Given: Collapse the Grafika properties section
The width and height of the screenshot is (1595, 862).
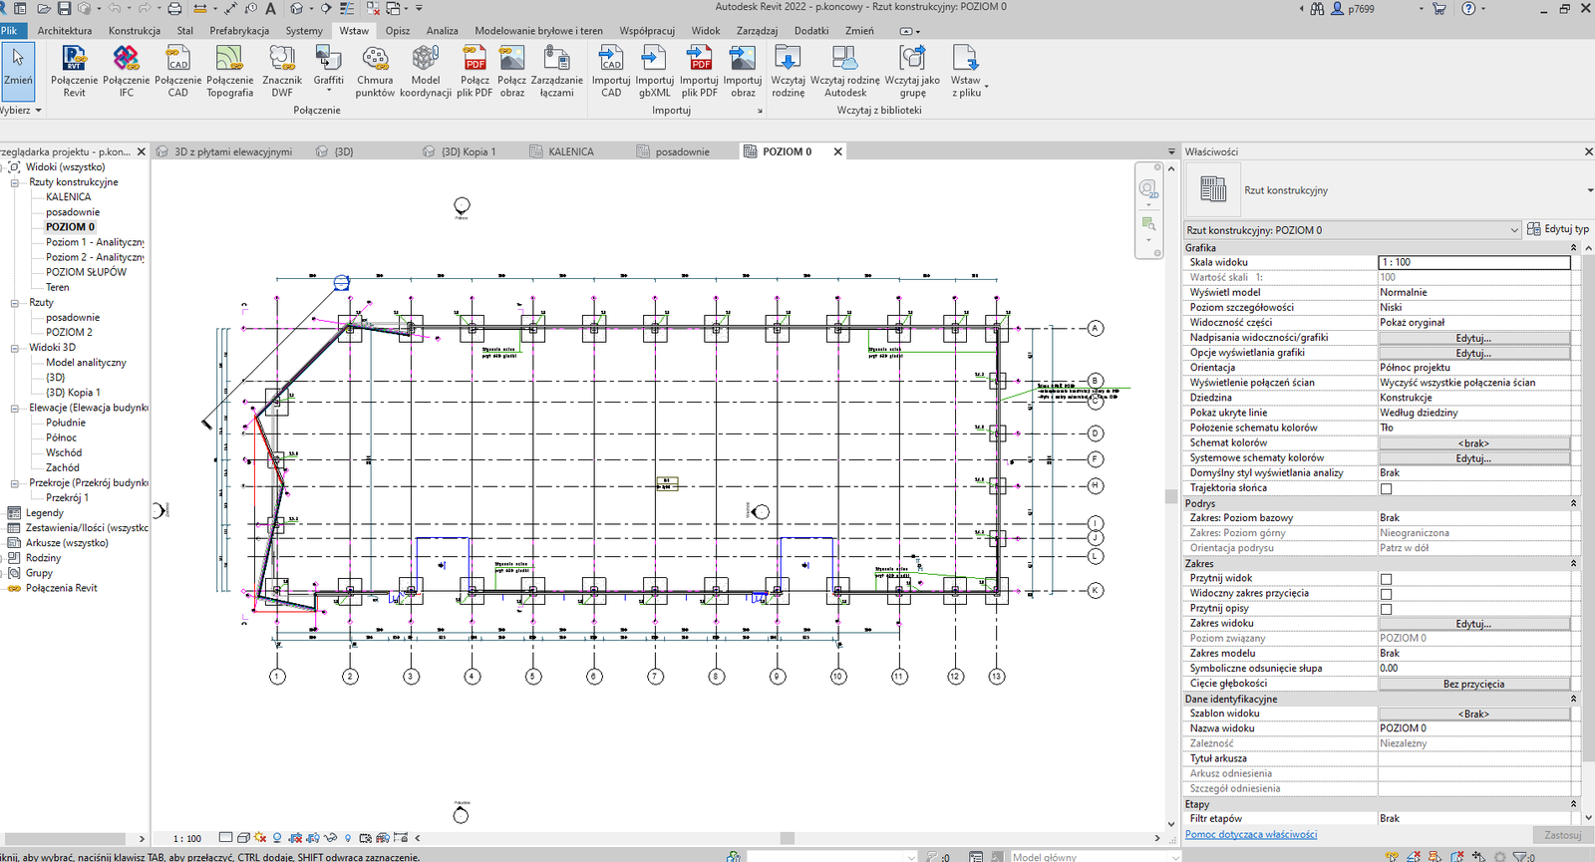Looking at the screenshot, I should coord(1573,248).
